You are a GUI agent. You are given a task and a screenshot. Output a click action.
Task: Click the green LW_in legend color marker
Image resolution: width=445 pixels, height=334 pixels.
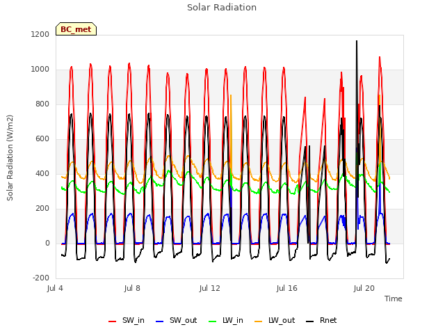[x=213, y=321]
